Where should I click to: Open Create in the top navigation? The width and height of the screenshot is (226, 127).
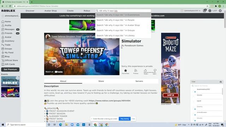click(x=70, y=11)
